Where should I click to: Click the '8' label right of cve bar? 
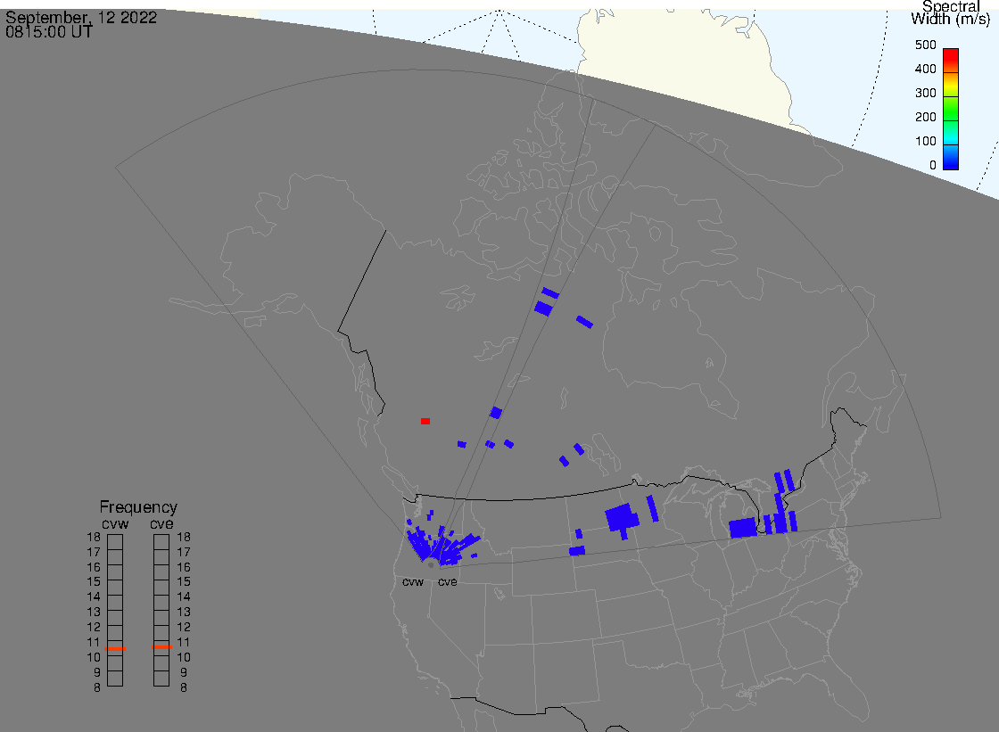click(184, 688)
